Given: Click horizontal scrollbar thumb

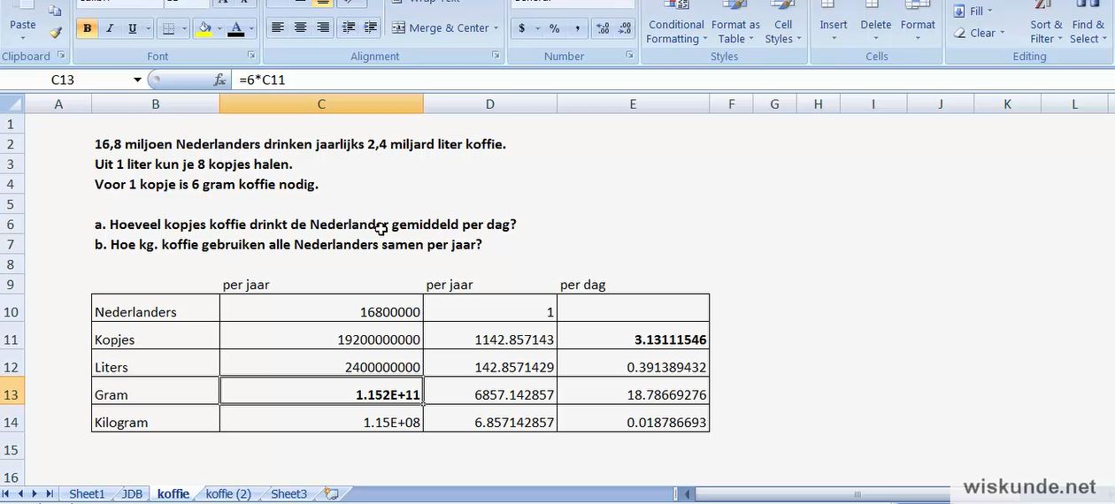Looking at the screenshot, I should tap(857, 494).
